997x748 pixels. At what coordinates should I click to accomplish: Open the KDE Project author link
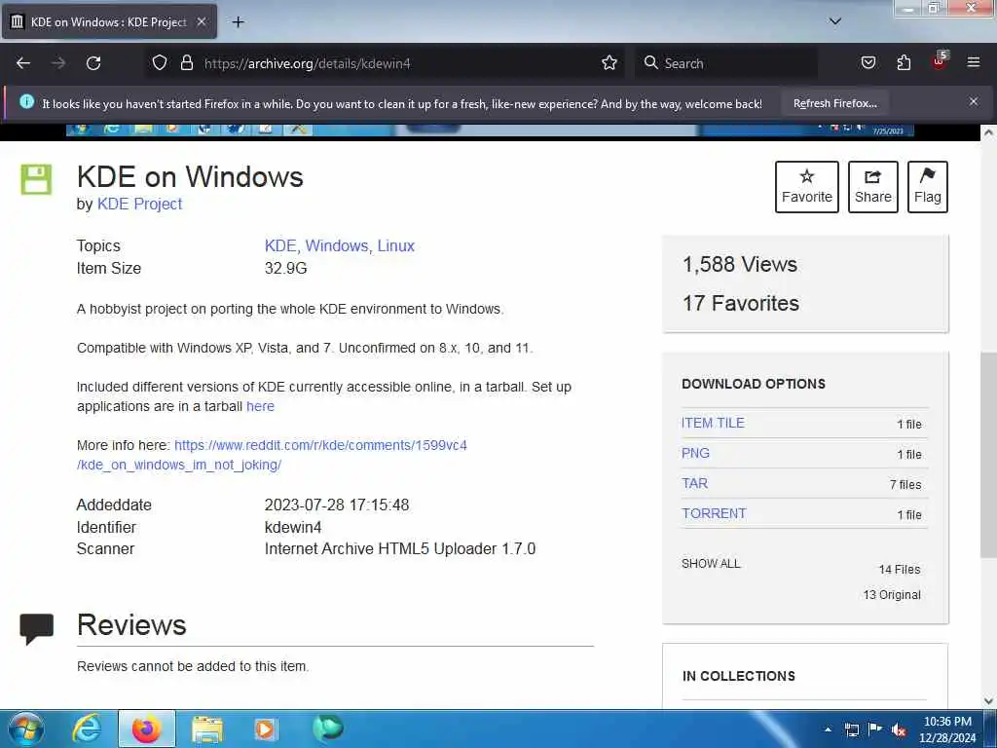tap(139, 205)
